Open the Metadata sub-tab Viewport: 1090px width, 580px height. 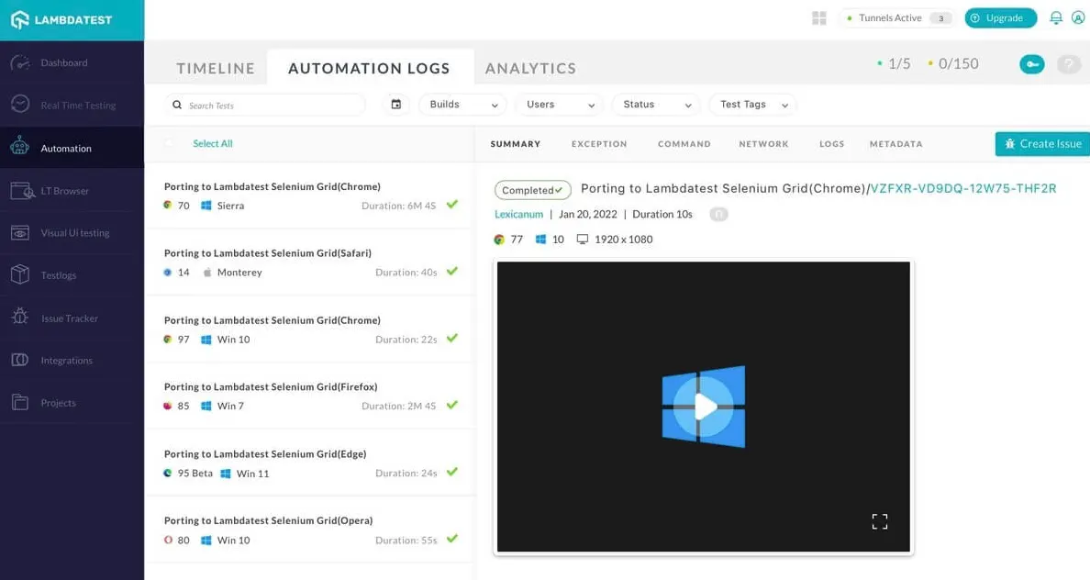pyautogui.click(x=896, y=144)
